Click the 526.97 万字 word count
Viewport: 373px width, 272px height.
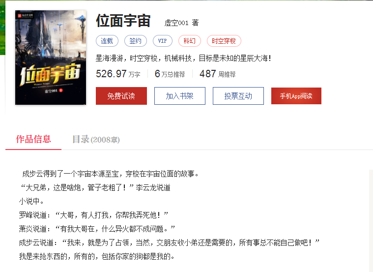click(118, 74)
